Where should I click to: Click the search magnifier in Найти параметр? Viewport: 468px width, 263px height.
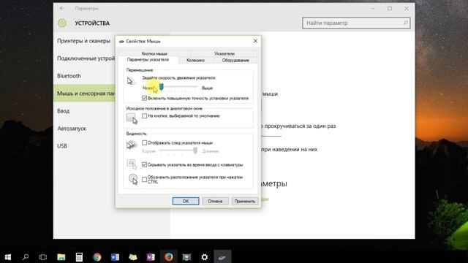405,23
